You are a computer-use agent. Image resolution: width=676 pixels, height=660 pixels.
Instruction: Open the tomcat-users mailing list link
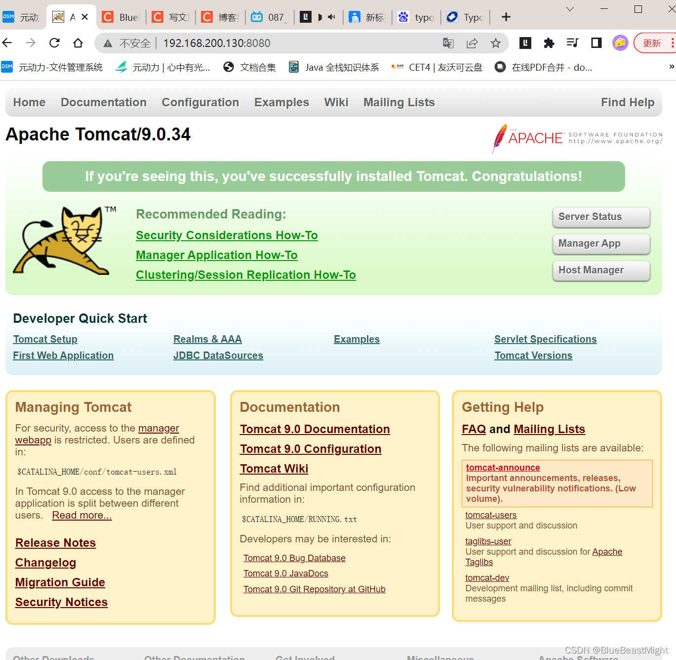click(491, 515)
